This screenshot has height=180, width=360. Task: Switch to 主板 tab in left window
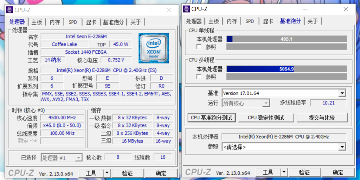tap(37, 22)
